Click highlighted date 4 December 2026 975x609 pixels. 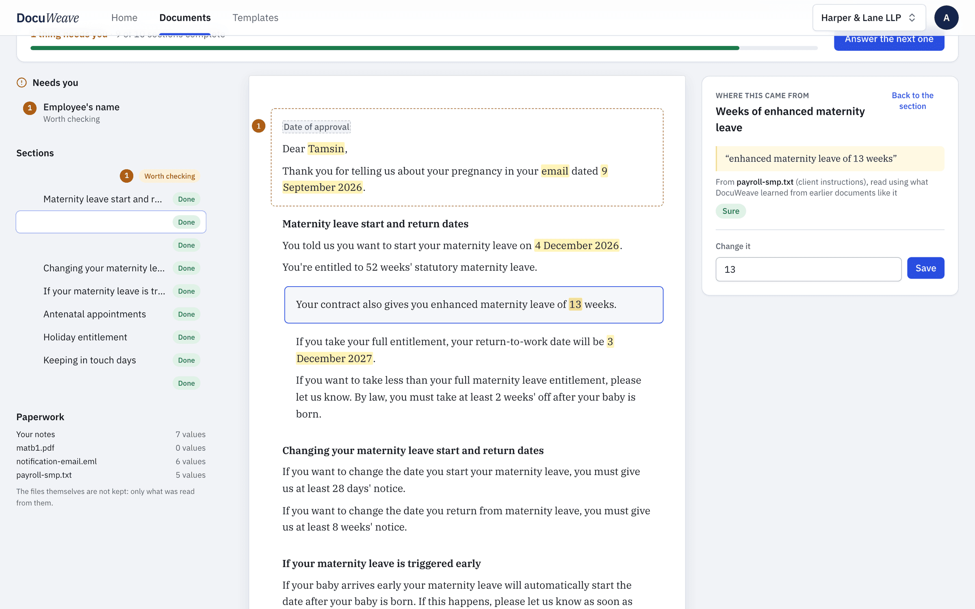tap(576, 245)
